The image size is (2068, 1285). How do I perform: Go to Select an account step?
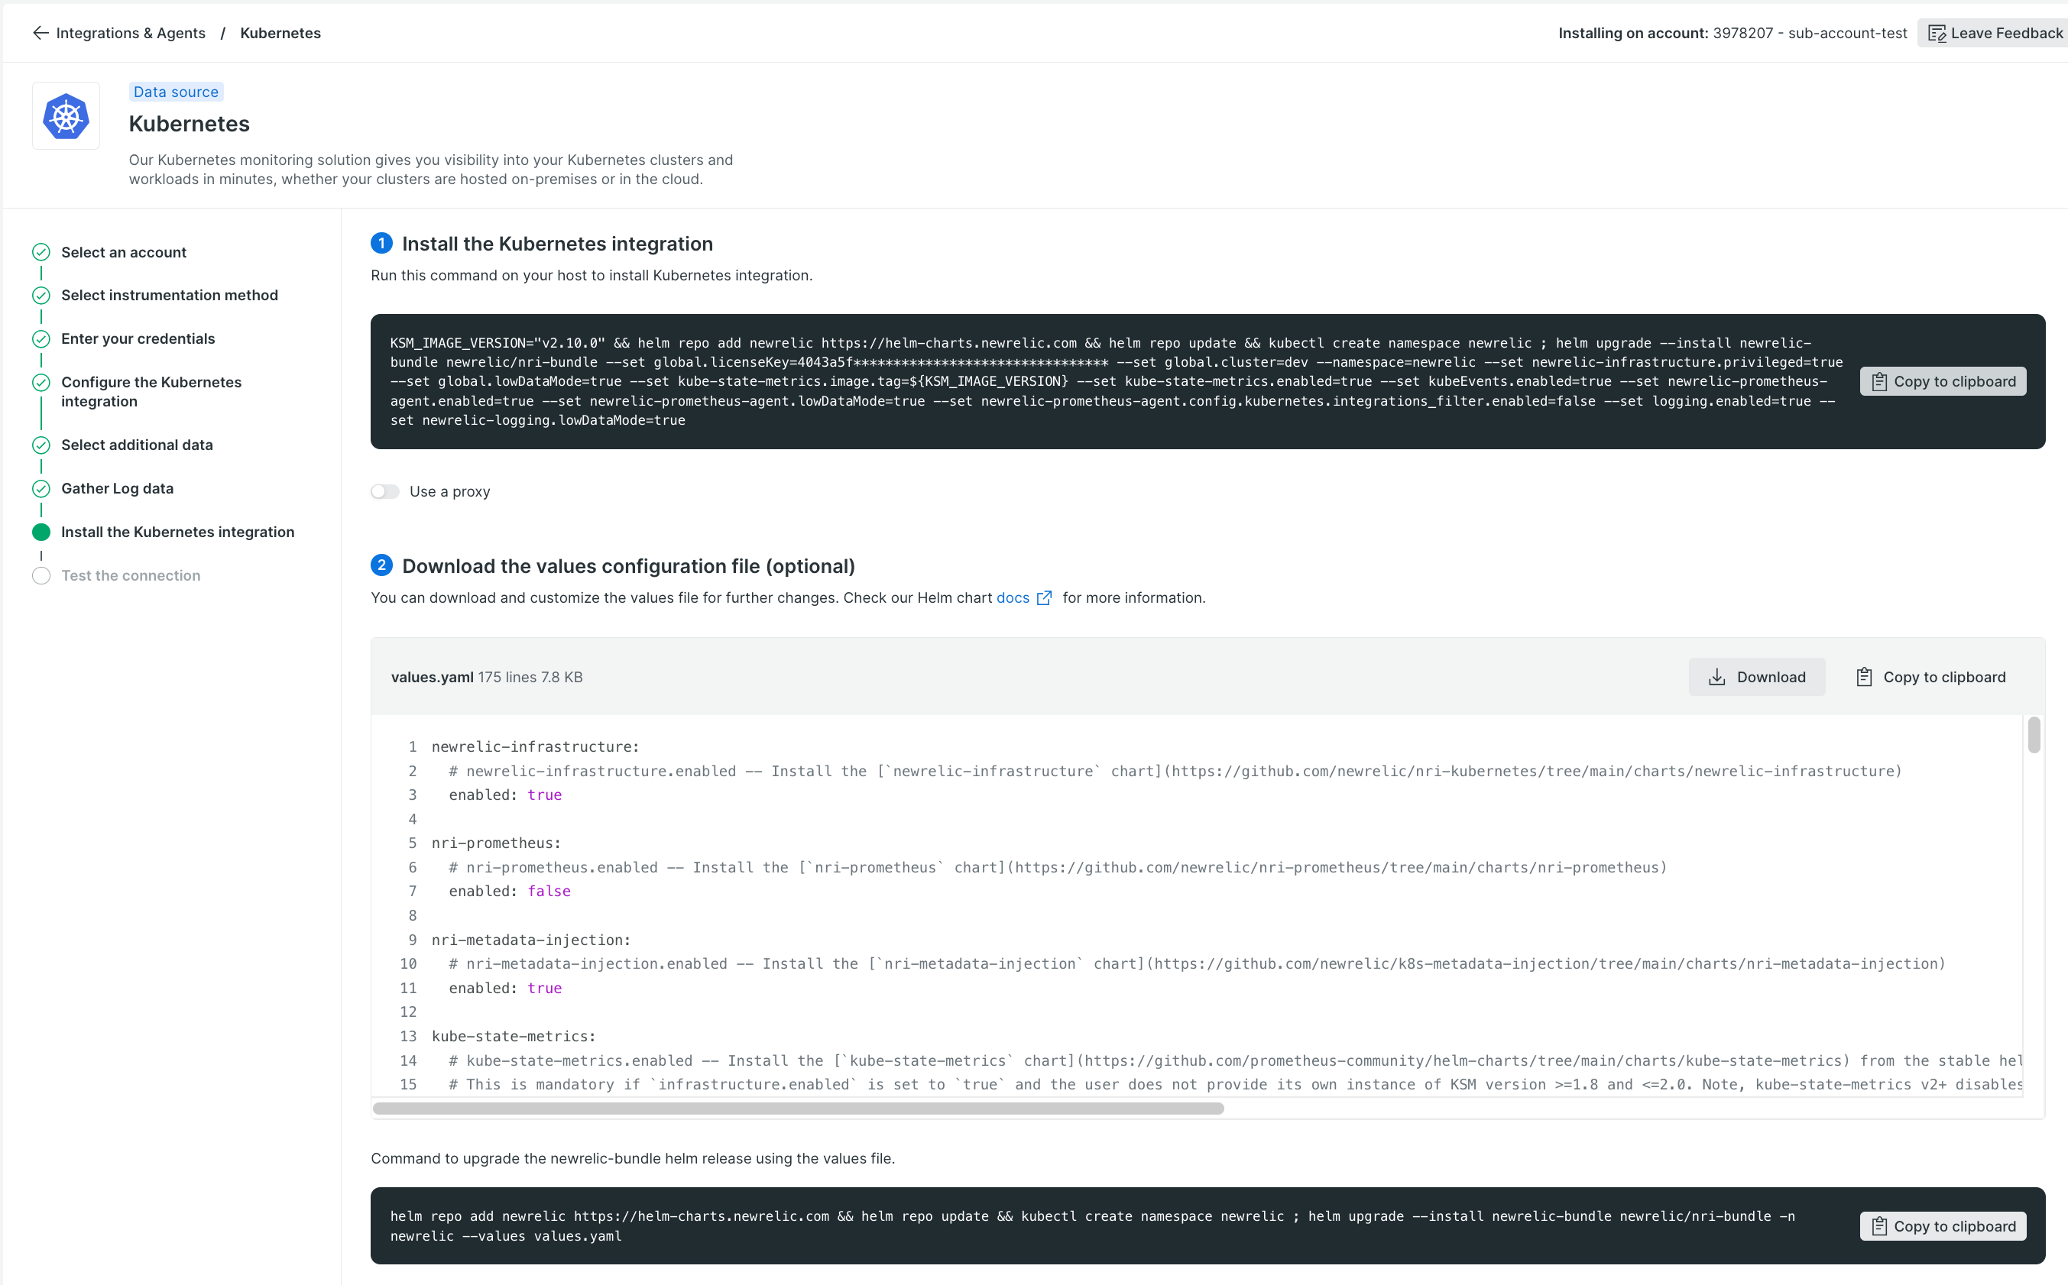[x=123, y=252]
